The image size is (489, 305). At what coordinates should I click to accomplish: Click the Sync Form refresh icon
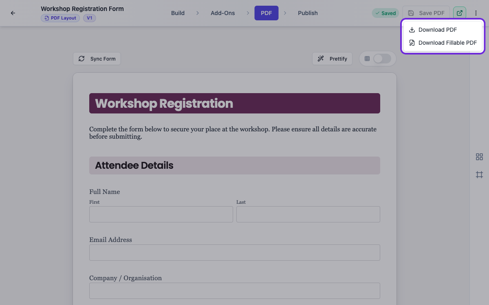(81, 59)
